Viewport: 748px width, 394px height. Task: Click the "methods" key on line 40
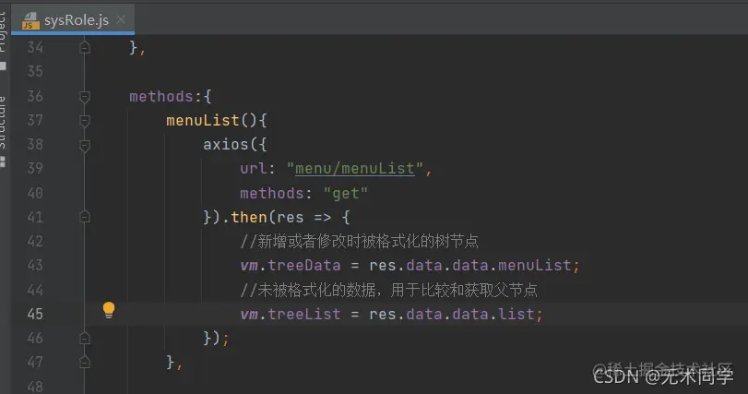point(272,193)
